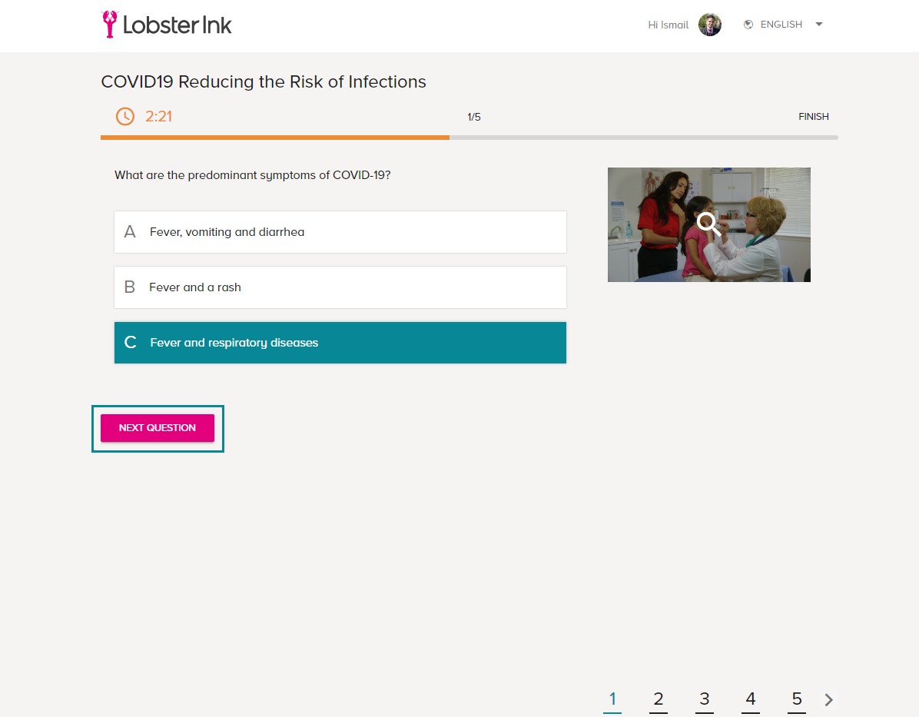The image size is (919, 717).
Task: Click the Lobster Ink logo
Action: (x=167, y=25)
